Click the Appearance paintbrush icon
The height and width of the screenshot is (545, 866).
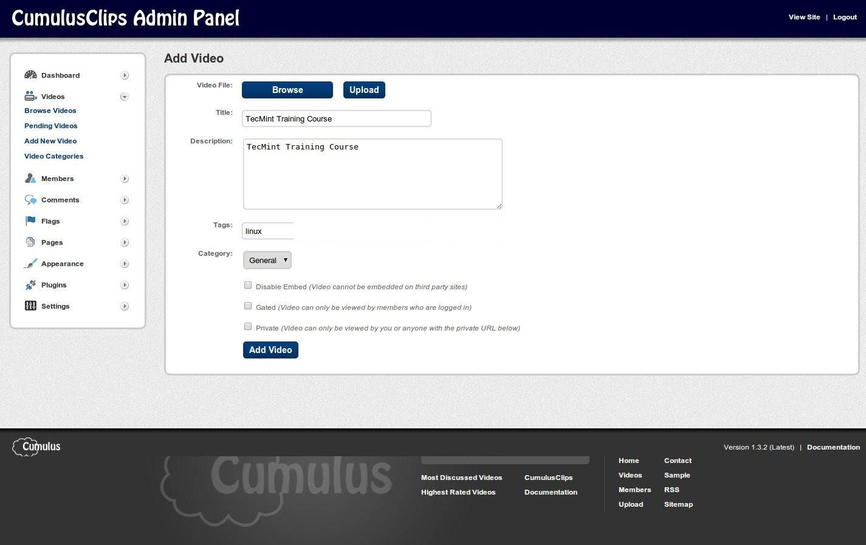click(30, 264)
